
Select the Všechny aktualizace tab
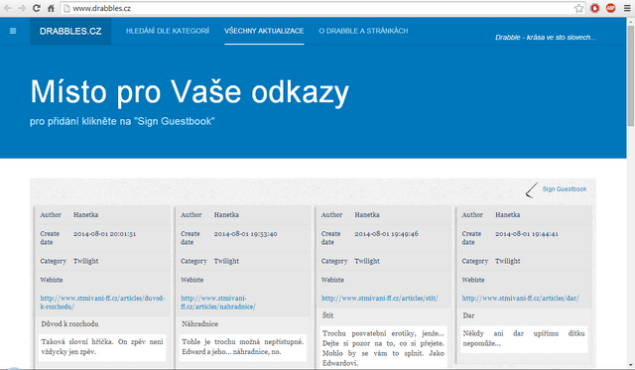click(x=264, y=31)
